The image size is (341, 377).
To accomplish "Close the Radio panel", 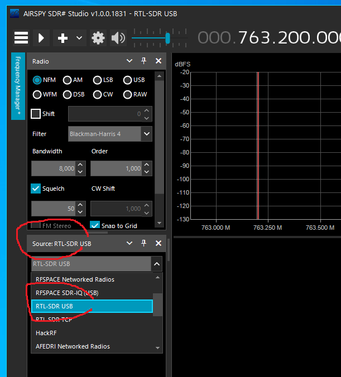I will (x=159, y=61).
